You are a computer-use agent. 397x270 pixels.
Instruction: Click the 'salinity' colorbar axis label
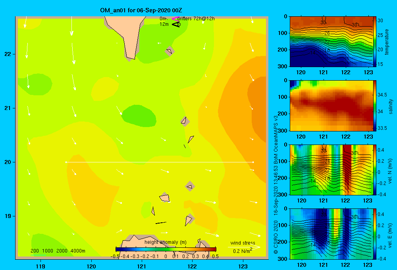tap(391, 106)
